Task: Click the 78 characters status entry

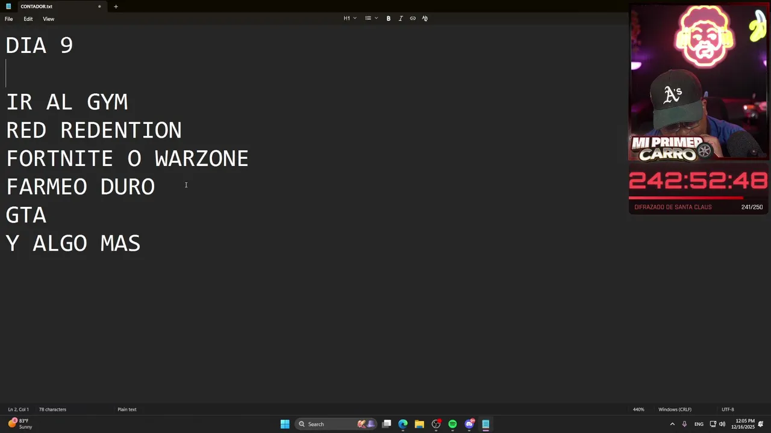Action: [52, 410]
